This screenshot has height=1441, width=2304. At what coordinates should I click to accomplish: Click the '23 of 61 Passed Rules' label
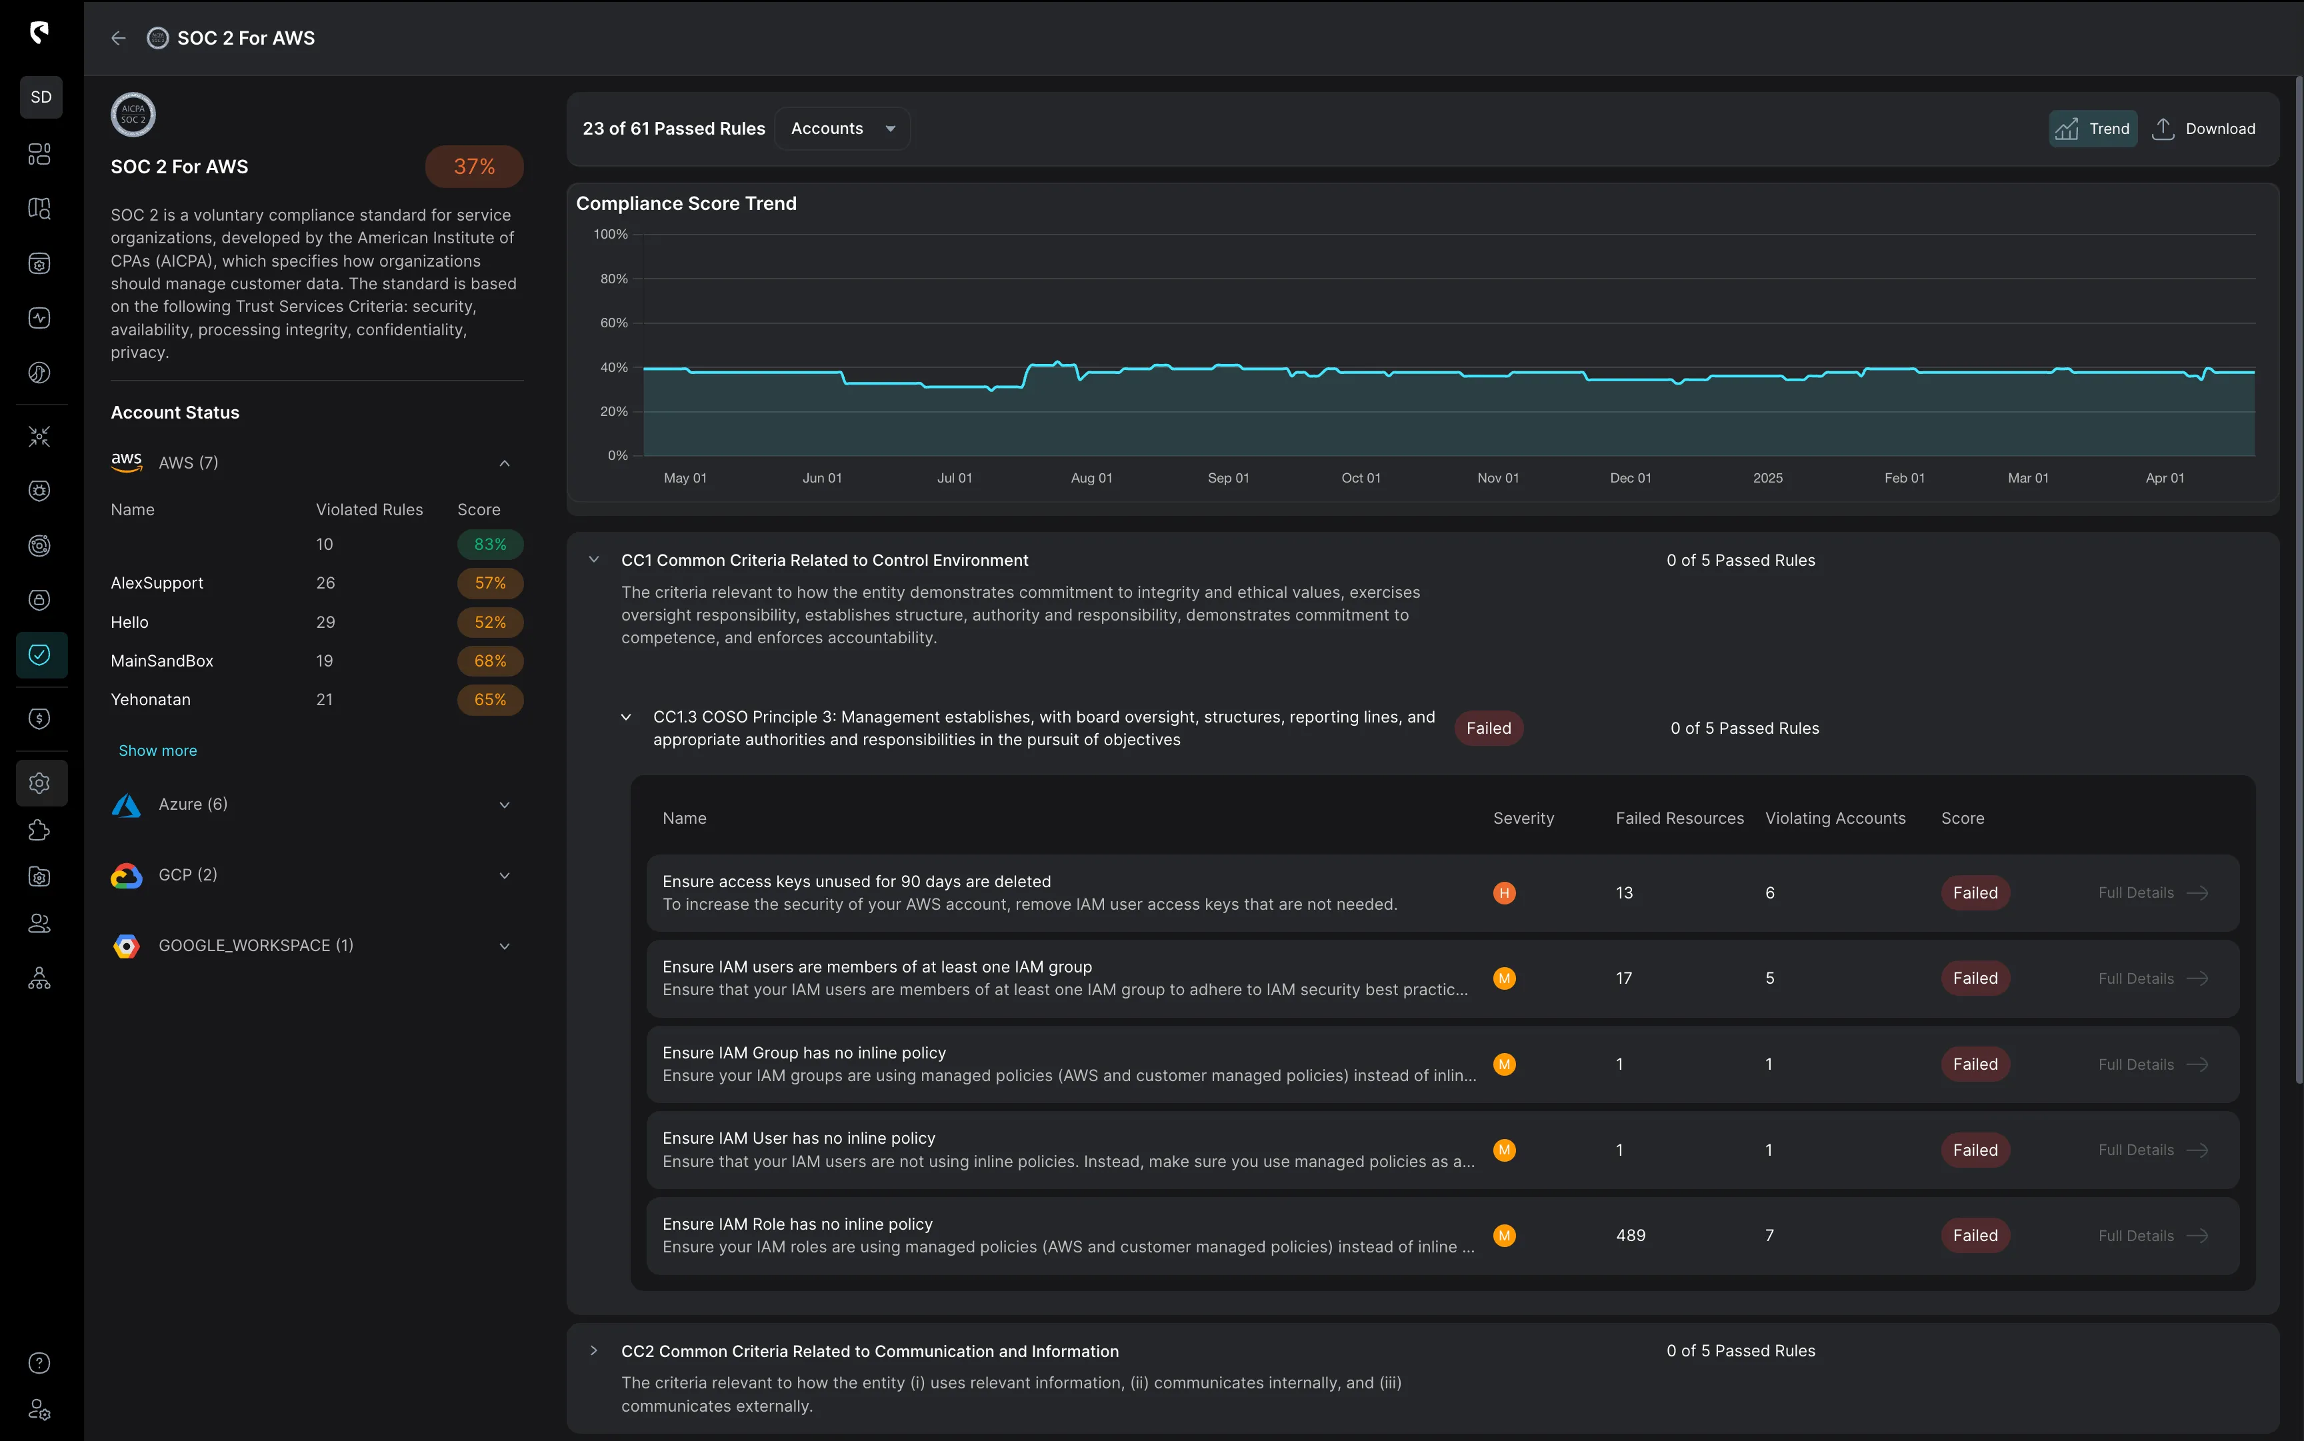click(674, 129)
